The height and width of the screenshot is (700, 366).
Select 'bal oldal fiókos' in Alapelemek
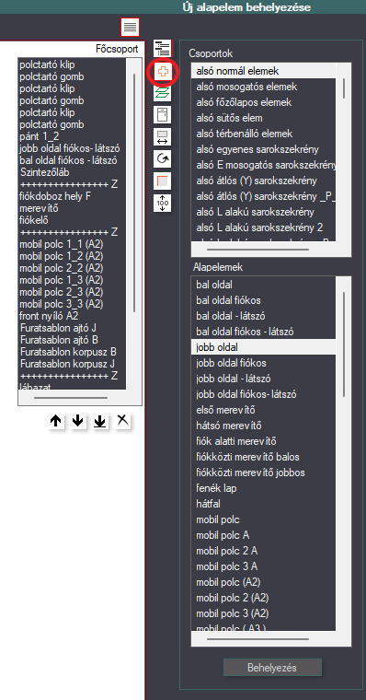[264, 300]
